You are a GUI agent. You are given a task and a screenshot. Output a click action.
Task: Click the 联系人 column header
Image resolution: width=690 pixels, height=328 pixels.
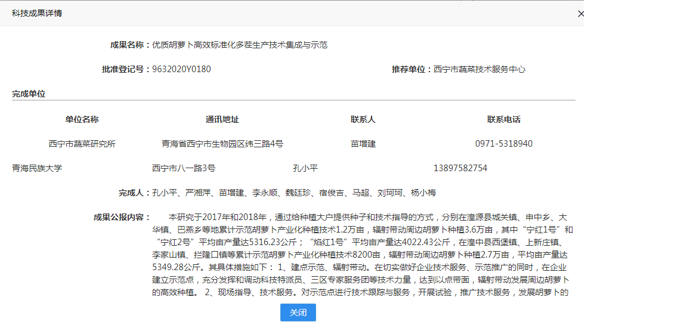(x=363, y=119)
